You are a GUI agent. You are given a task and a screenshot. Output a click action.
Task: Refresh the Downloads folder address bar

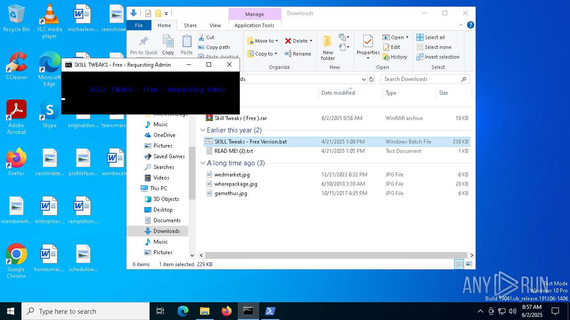(371, 79)
